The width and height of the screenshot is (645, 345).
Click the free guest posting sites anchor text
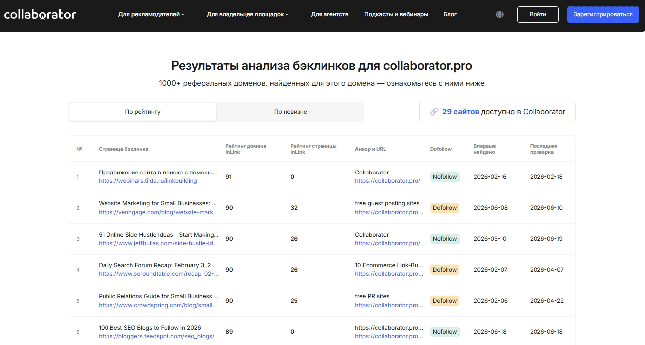coord(387,203)
